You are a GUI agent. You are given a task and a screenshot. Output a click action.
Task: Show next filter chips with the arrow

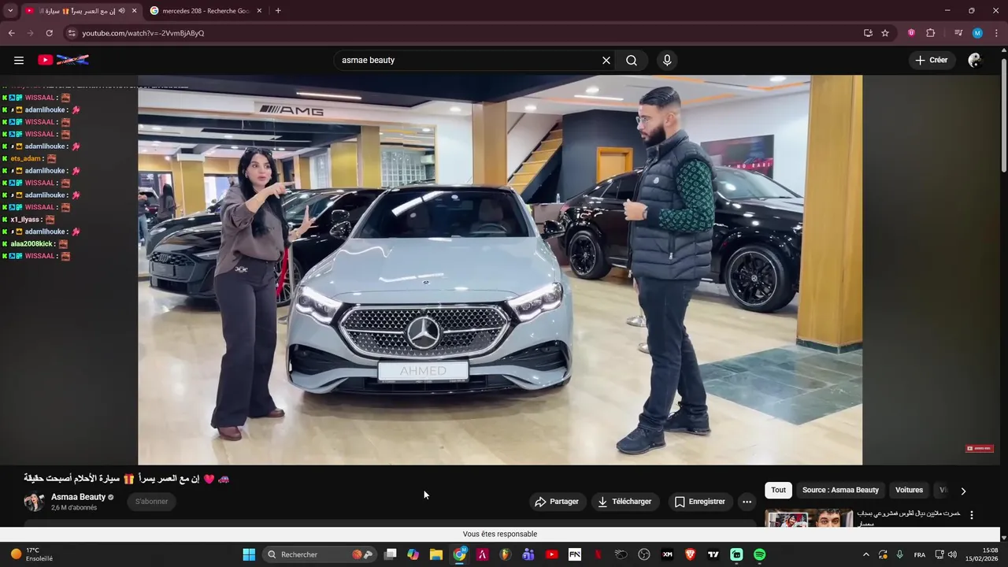tap(962, 491)
